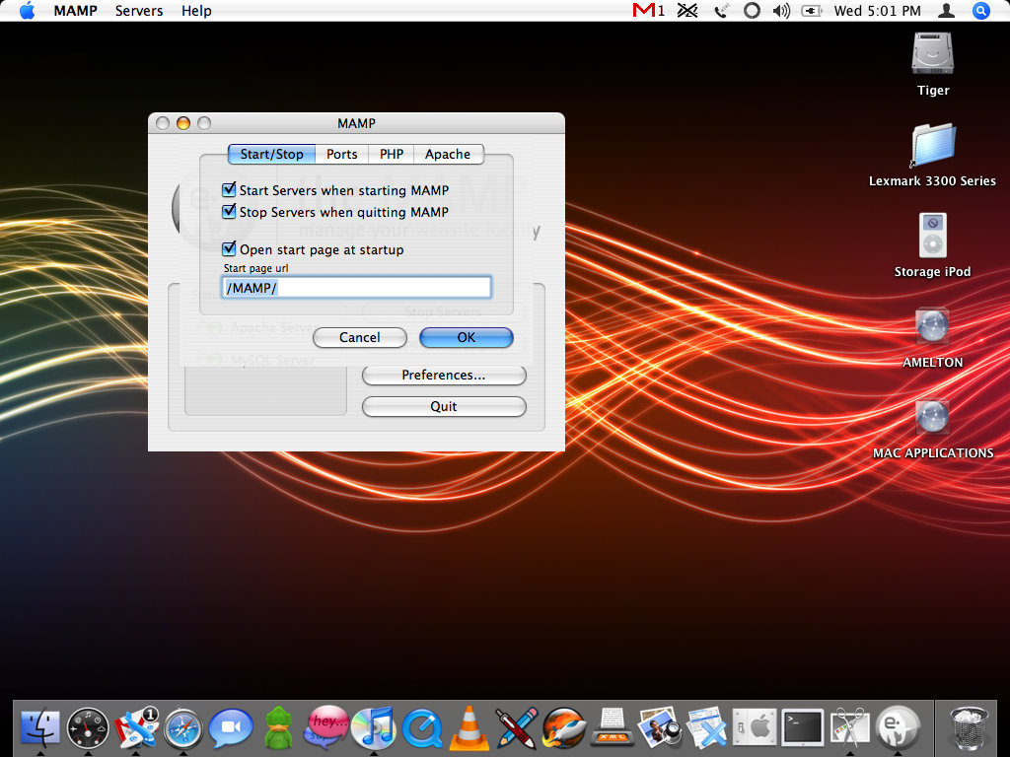Image resolution: width=1010 pixels, height=757 pixels.
Task: Open the mail app with badge 1
Action: pyautogui.click(x=136, y=728)
